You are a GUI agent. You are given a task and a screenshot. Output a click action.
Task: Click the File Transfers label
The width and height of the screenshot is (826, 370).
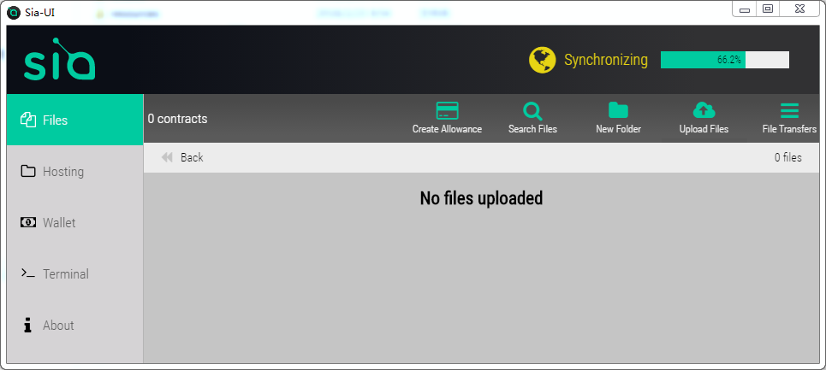789,129
